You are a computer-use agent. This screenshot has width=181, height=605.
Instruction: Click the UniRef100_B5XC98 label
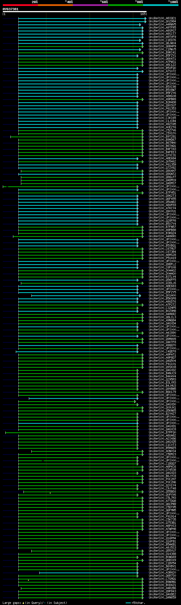click(162, 87)
